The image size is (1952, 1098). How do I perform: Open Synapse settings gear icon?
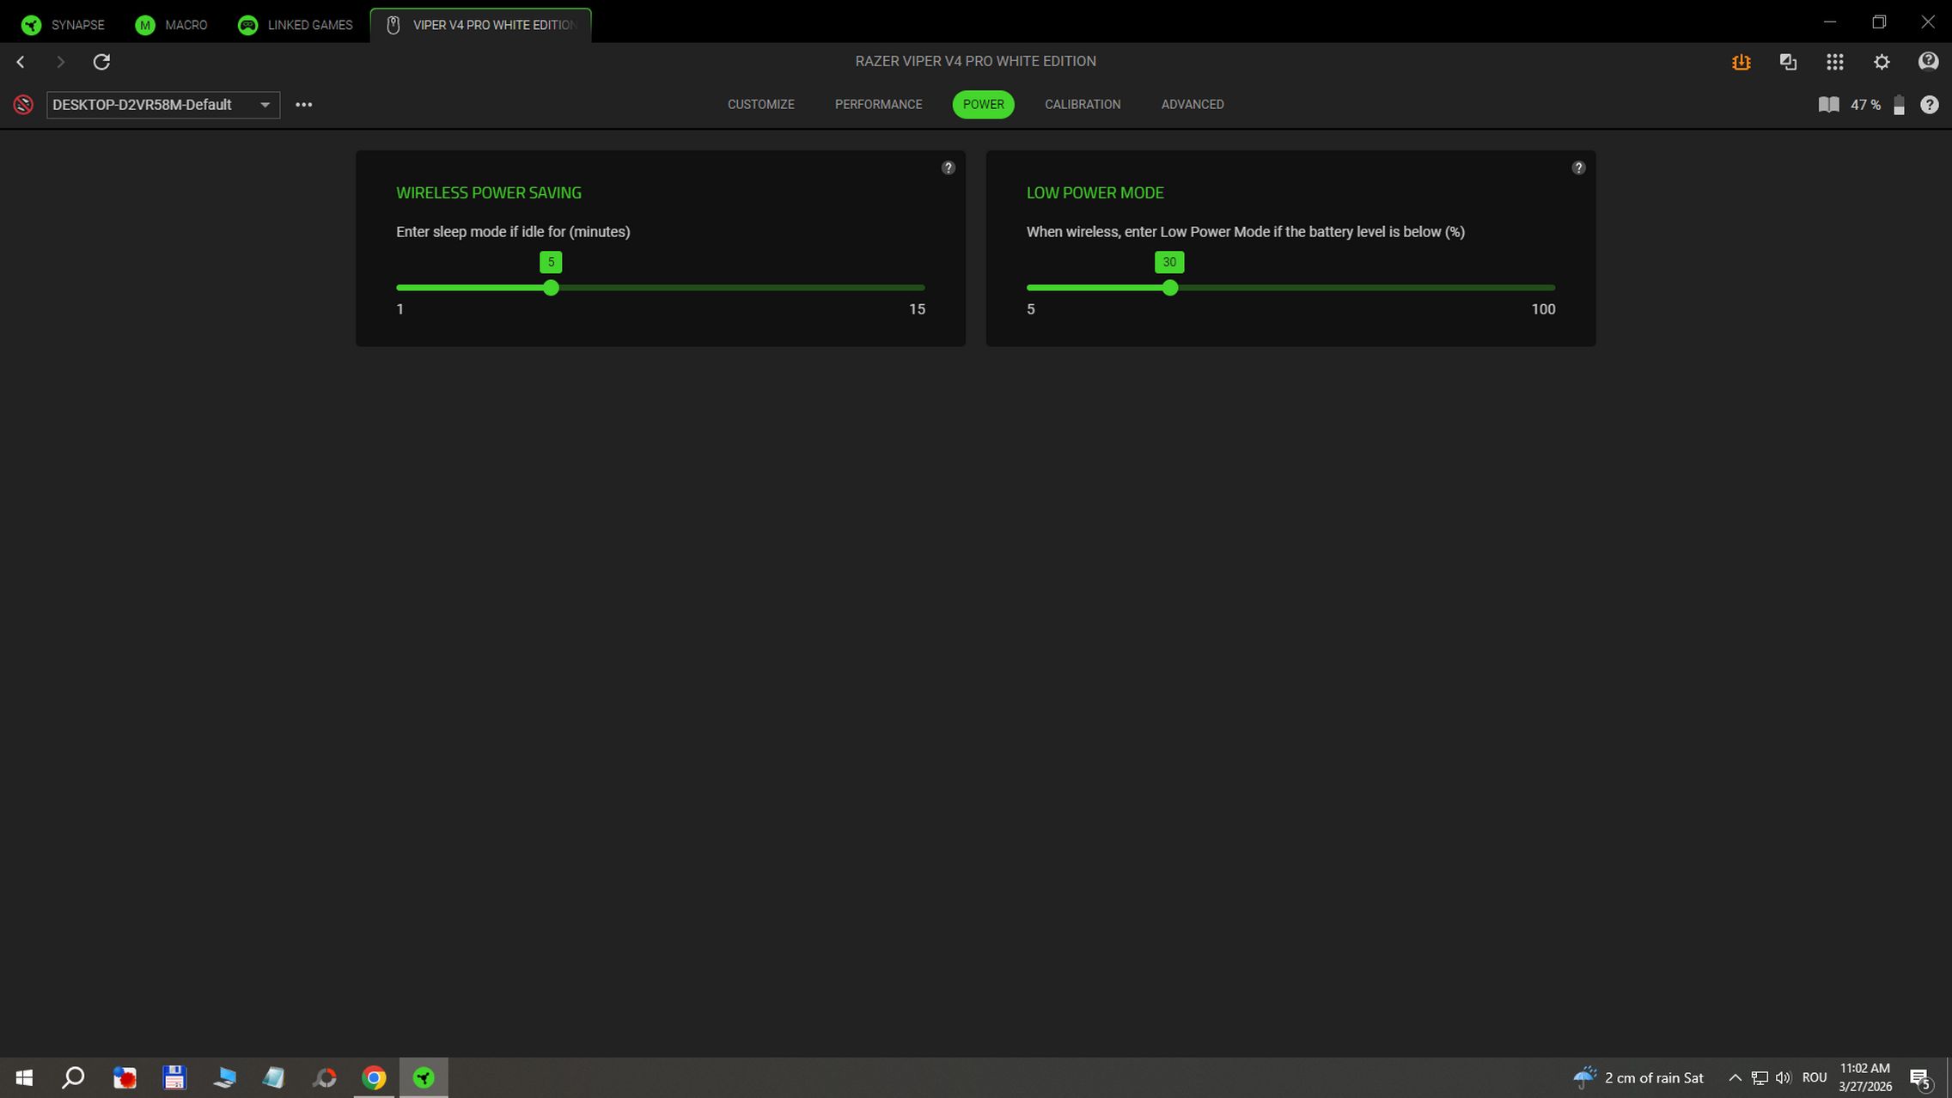tap(1882, 62)
